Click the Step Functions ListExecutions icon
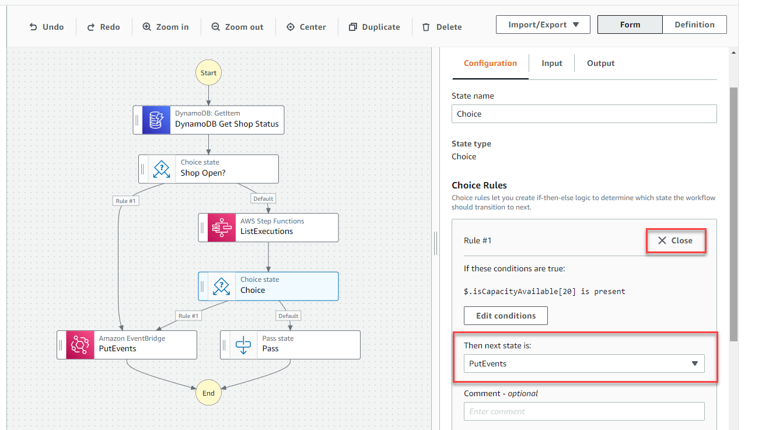This screenshot has width=762, height=430. click(x=222, y=228)
